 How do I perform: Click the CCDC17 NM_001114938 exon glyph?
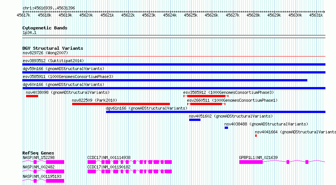pyautogui.click(x=129, y=162)
